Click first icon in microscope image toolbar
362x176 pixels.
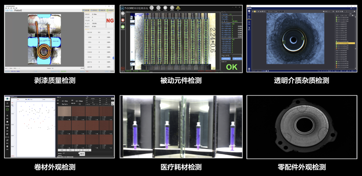[x=253, y=11]
